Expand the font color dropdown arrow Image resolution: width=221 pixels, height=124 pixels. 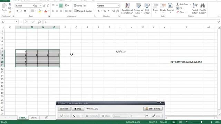point(49,11)
